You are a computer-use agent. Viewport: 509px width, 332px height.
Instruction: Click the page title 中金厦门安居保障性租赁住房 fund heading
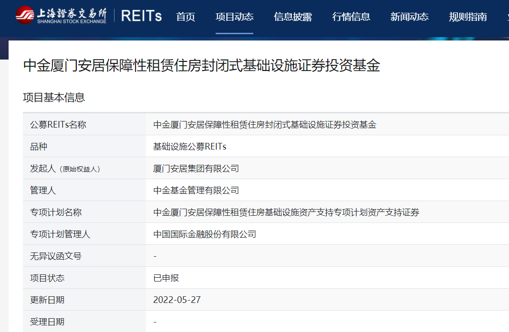[x=201, y=66]
